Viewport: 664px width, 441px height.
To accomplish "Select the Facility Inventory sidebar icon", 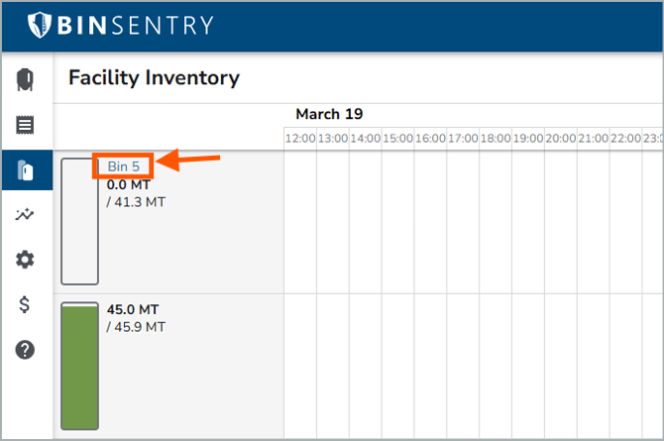I will click(26, 170).
